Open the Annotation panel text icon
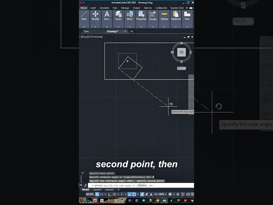 (107, 14)
